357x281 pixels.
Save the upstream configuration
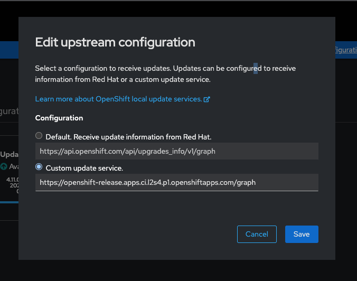[x=302, y=234]
